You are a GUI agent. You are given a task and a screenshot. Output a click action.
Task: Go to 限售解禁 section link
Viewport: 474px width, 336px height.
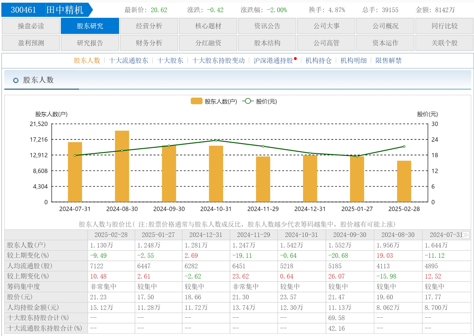(388, 60)
